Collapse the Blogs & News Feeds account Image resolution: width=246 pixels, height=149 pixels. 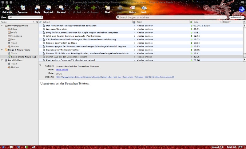coord(2,50)
